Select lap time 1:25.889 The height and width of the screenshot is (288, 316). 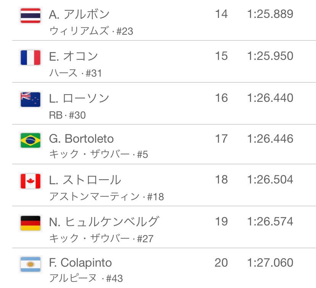coord(270,14)
